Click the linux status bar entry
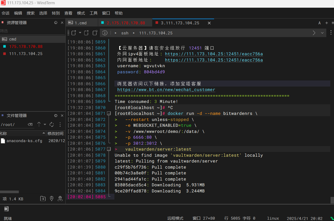334x221 pixels. (x=273, y=218)
